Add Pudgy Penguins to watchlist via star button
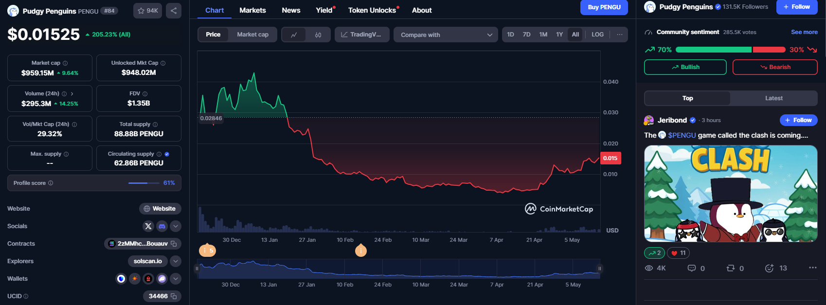This screenshot has width=826, height=305. click(148, 11)
